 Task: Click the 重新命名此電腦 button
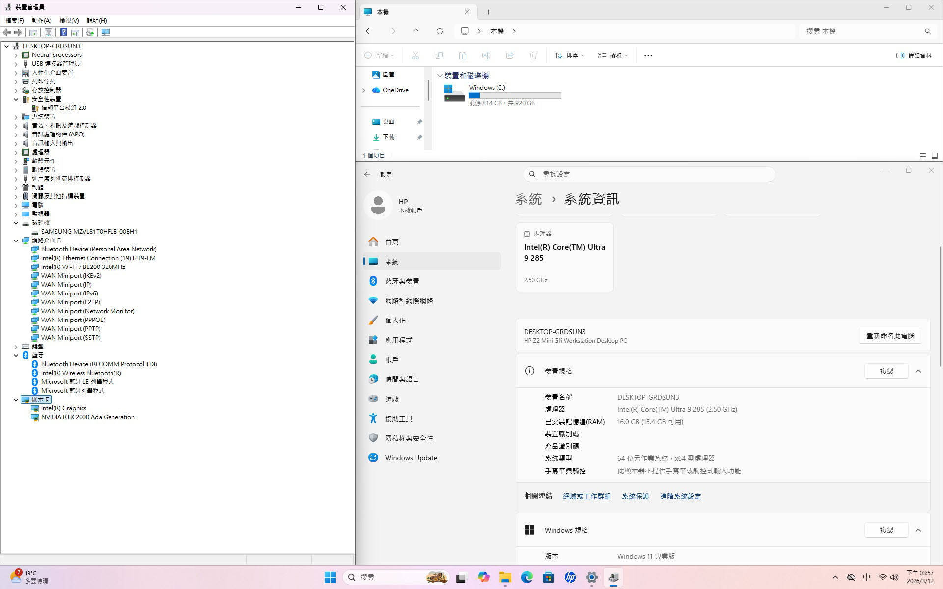[890, 336]
